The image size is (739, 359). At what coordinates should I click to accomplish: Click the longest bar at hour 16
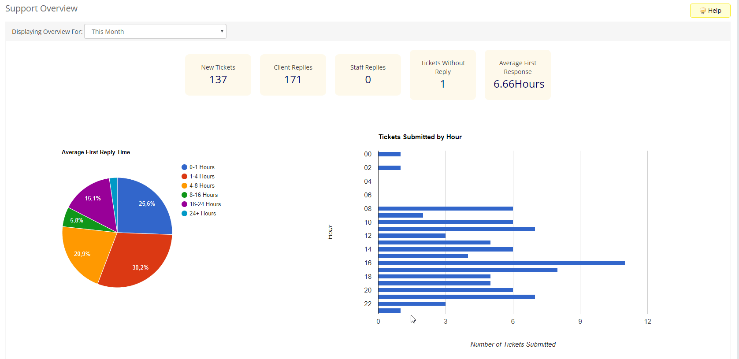tap(501, 263)
